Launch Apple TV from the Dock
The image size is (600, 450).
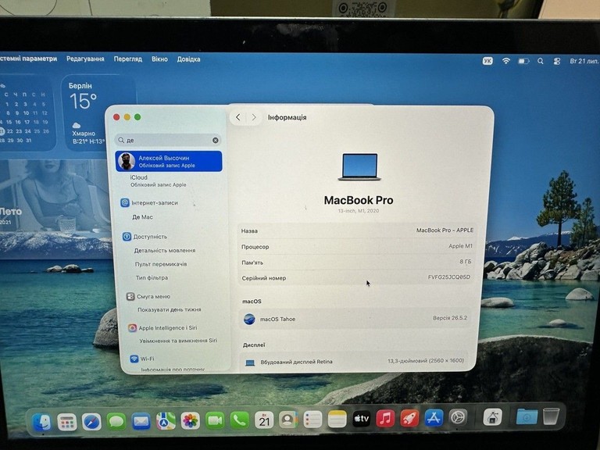361,419
